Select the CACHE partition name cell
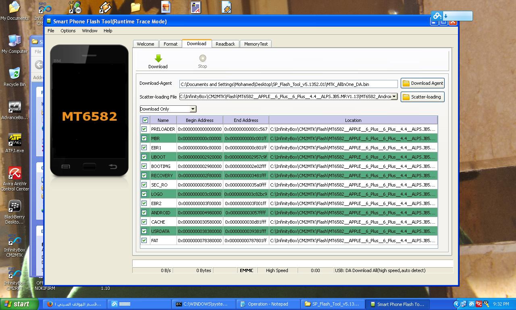This screenshot has height=310, width=516. 163,222
